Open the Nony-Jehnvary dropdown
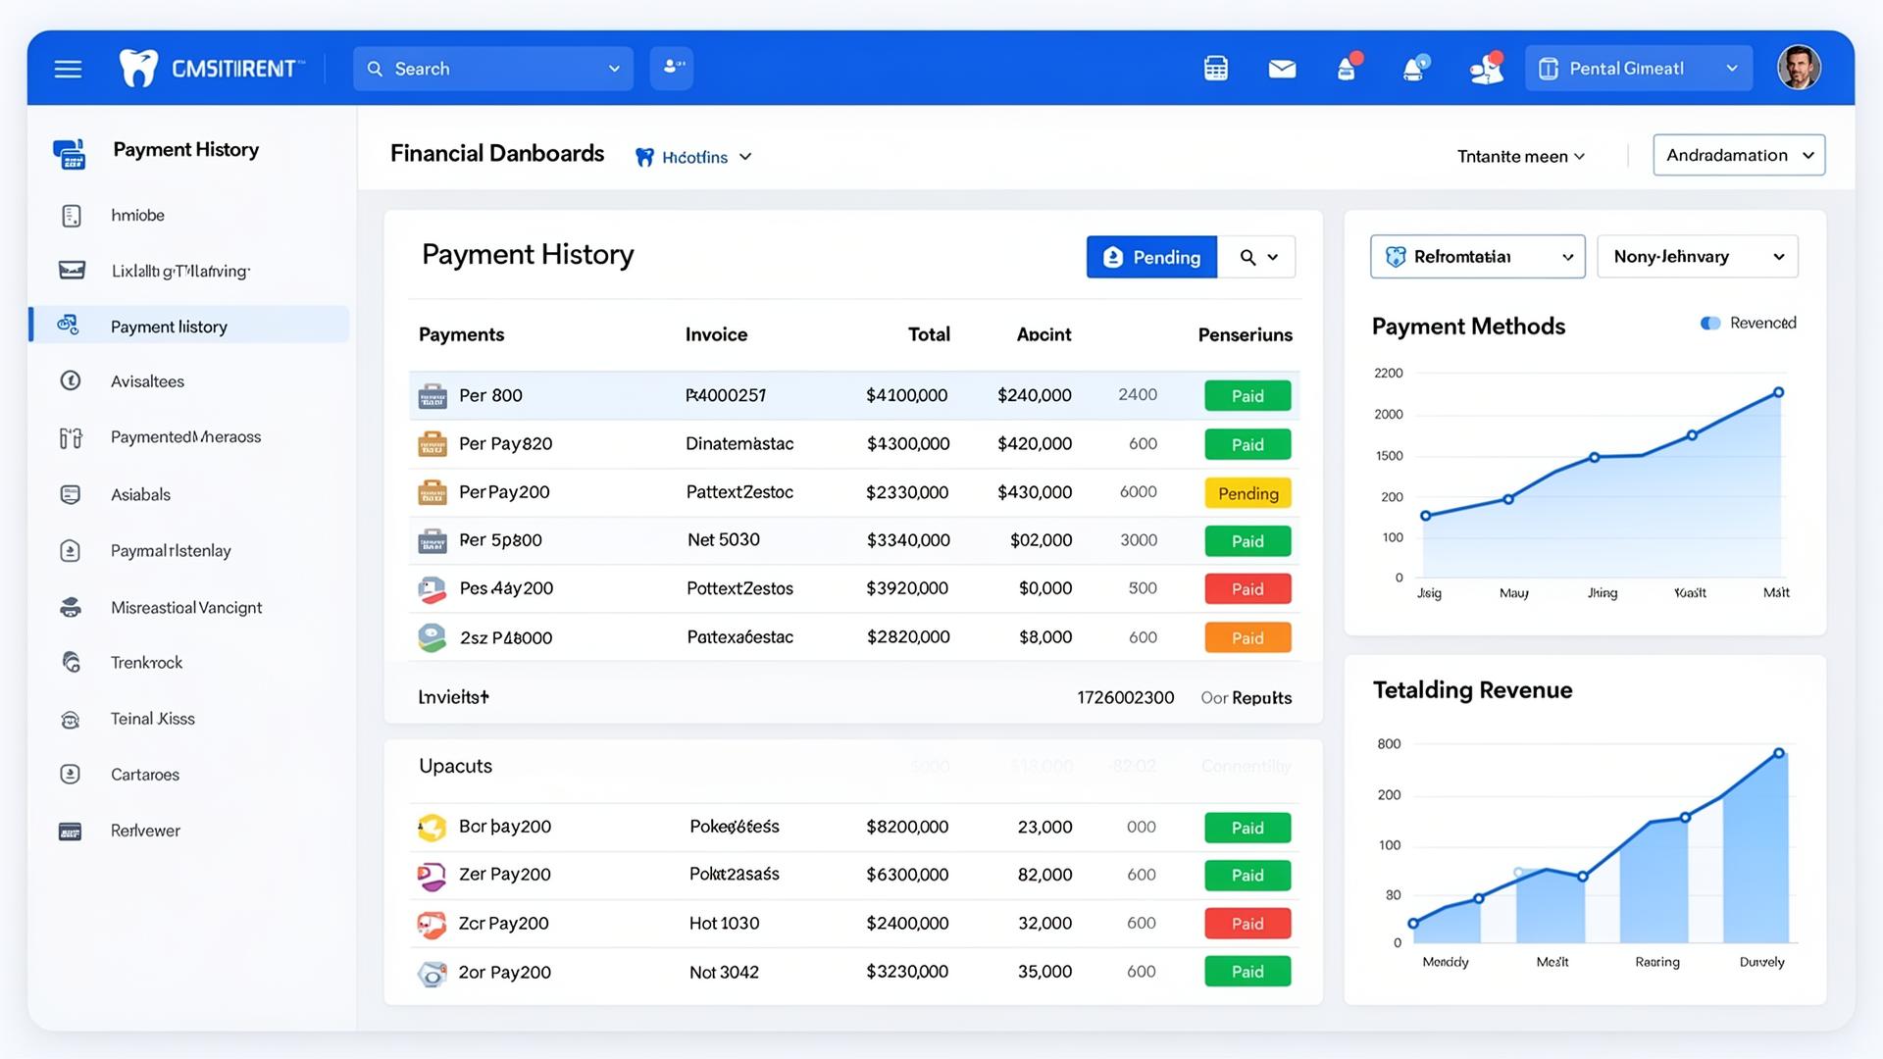Viewport: 1883px width, 1059px height. click(x=1698, y=256)
